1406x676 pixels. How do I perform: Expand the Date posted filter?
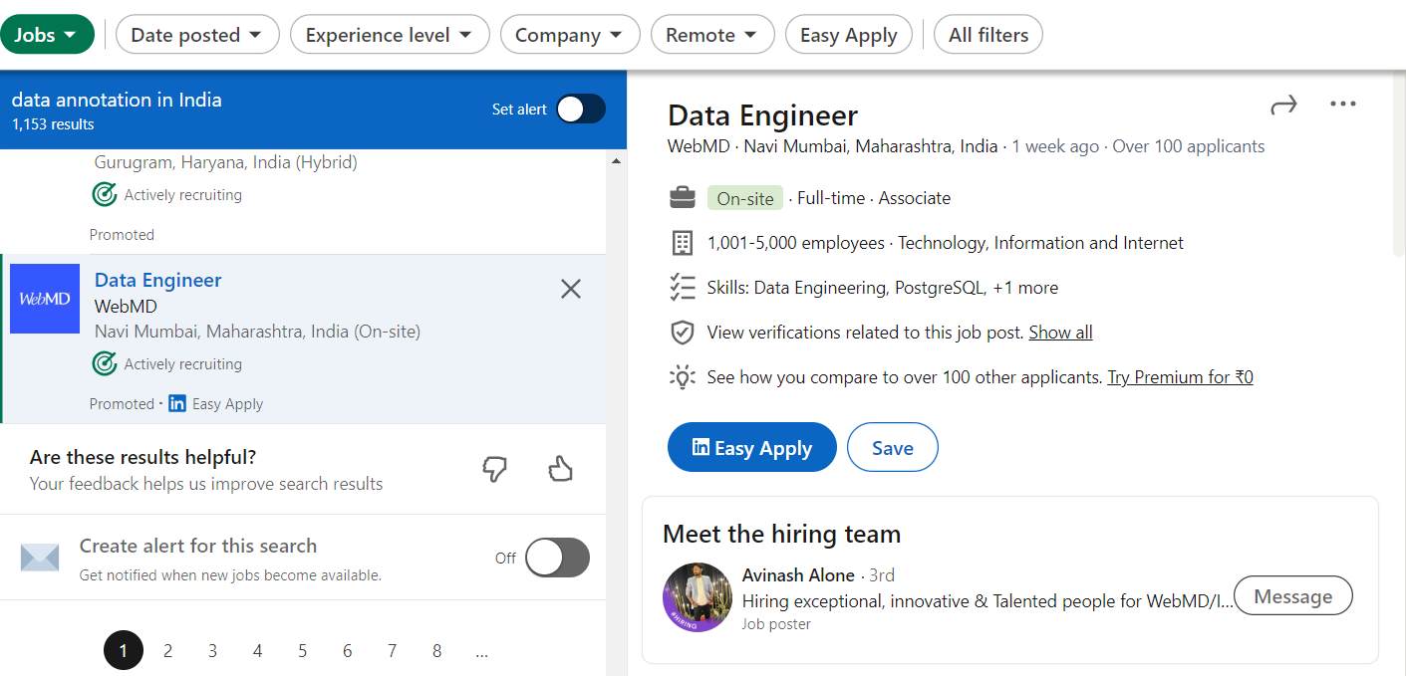pos(197,35)
